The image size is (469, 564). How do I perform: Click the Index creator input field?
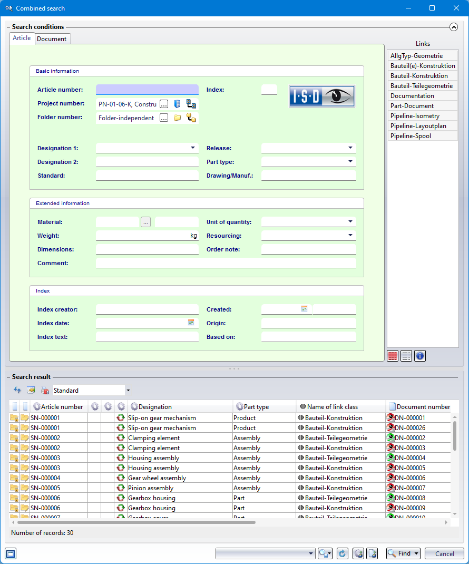coord(147,309)
